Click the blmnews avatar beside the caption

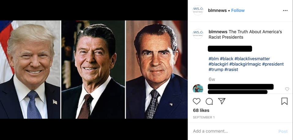[x=198, y=34]
